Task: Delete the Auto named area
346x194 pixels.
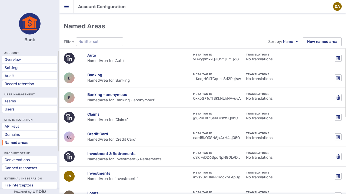Action: tap(338, 58)
